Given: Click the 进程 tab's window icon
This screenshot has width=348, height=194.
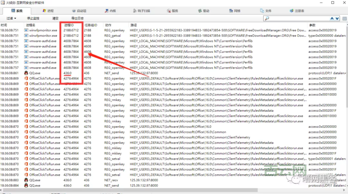Looking at the screenshot, I should point(44,11).
